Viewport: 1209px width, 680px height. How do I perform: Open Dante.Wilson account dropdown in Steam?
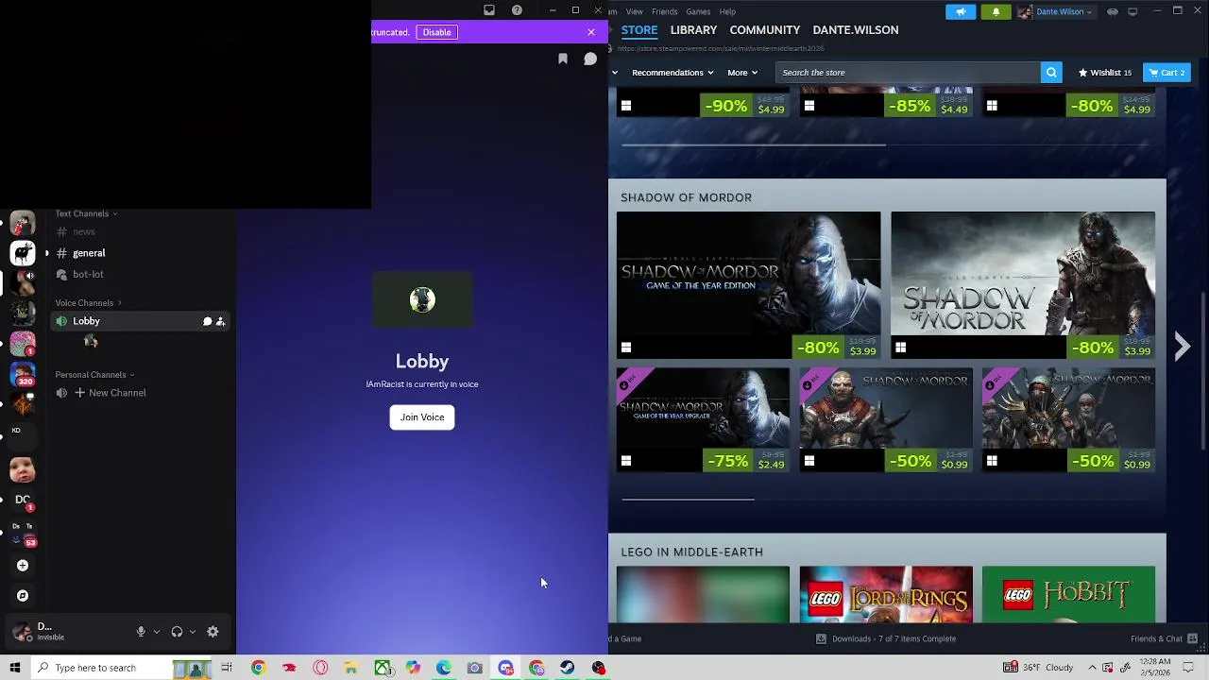click(x=1055, y=11)
